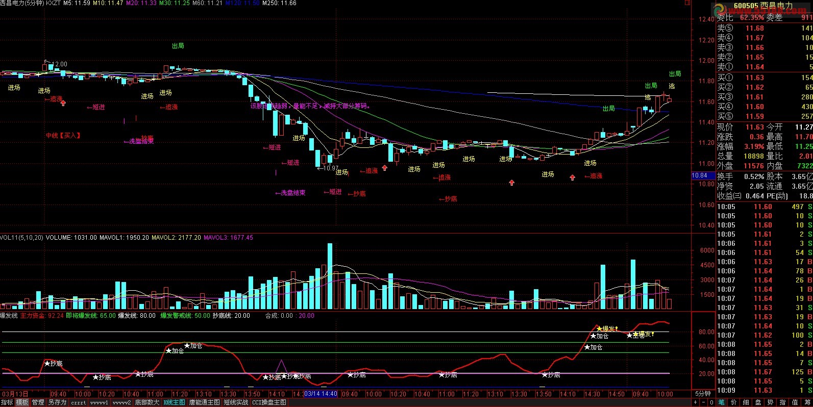This screenshot has width=813, height=407.
Task: Click the 卖① price 11.64
Action: coord(755,67)
